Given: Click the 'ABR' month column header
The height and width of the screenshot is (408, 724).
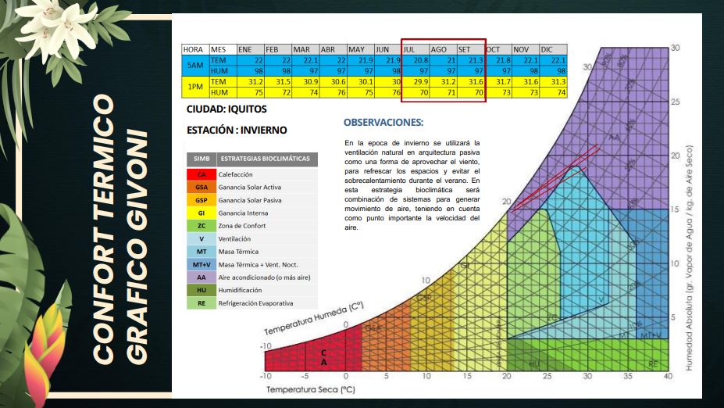Looking at the screenshot, I should [x=333, y=49].
